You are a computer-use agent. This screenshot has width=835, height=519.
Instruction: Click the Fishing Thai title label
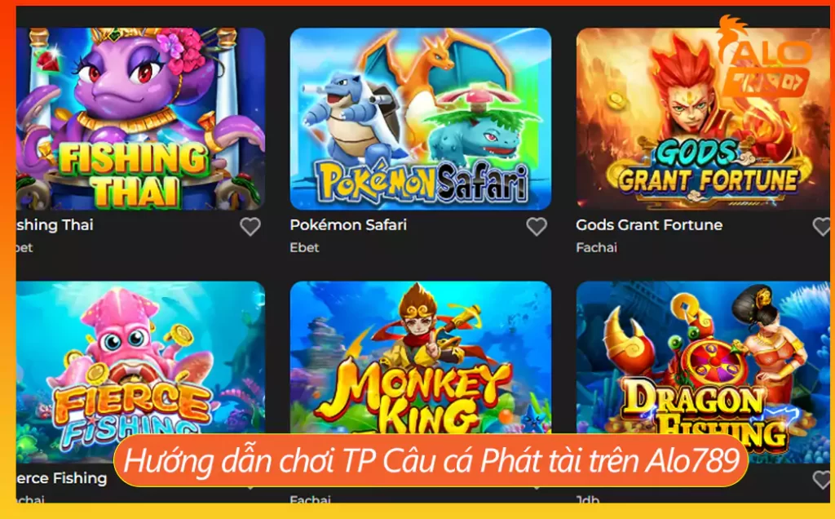(55, 225)
